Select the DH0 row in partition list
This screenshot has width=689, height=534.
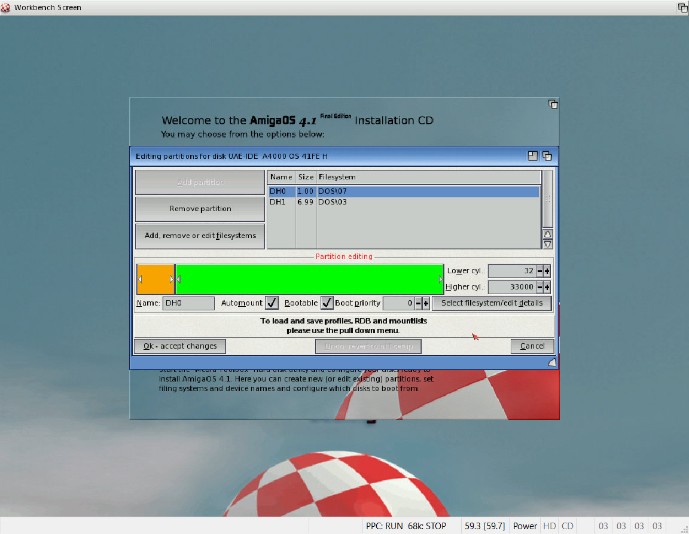[x=404, y=191]
